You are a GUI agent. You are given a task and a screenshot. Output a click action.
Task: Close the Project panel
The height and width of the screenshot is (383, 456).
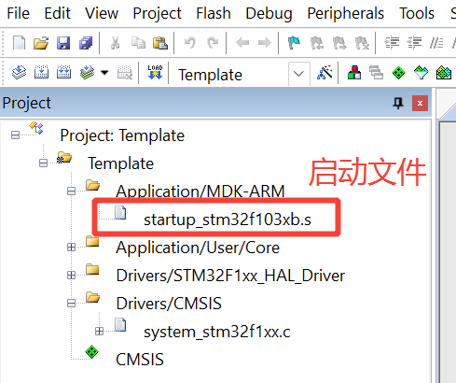420,103
